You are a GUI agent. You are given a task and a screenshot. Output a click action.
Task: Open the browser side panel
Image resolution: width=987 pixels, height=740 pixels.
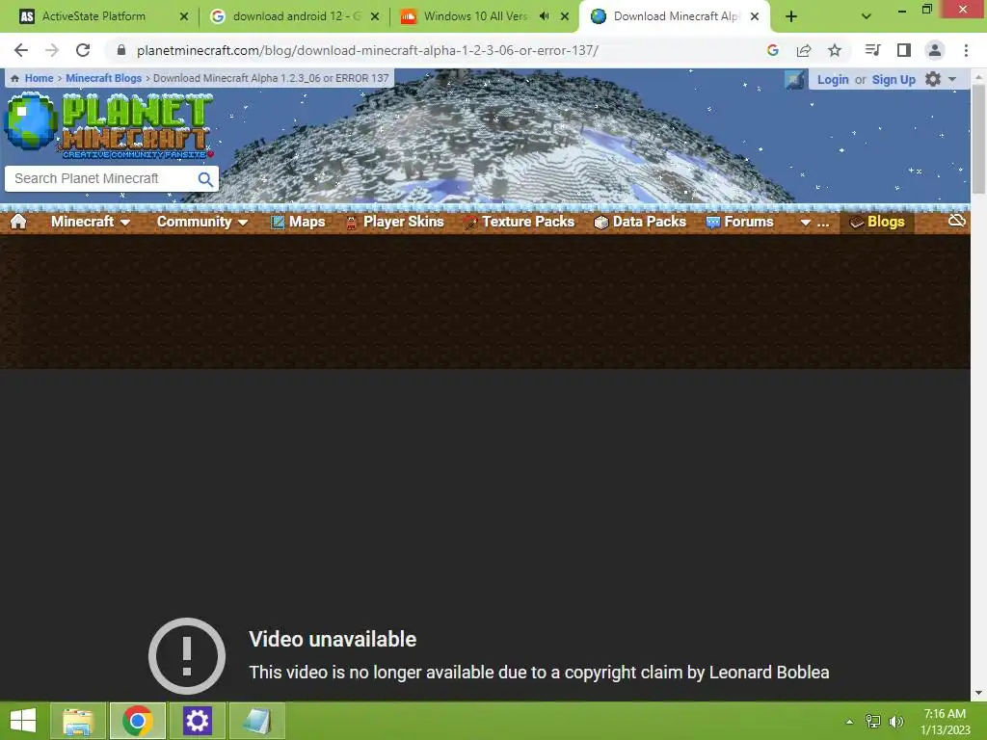pos(904,50)
